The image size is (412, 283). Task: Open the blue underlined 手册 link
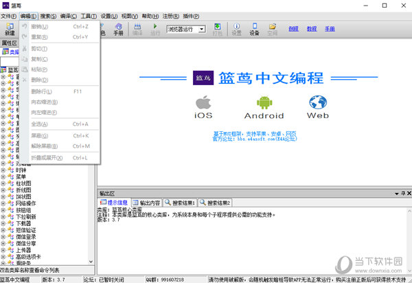[x=330, y=29]
